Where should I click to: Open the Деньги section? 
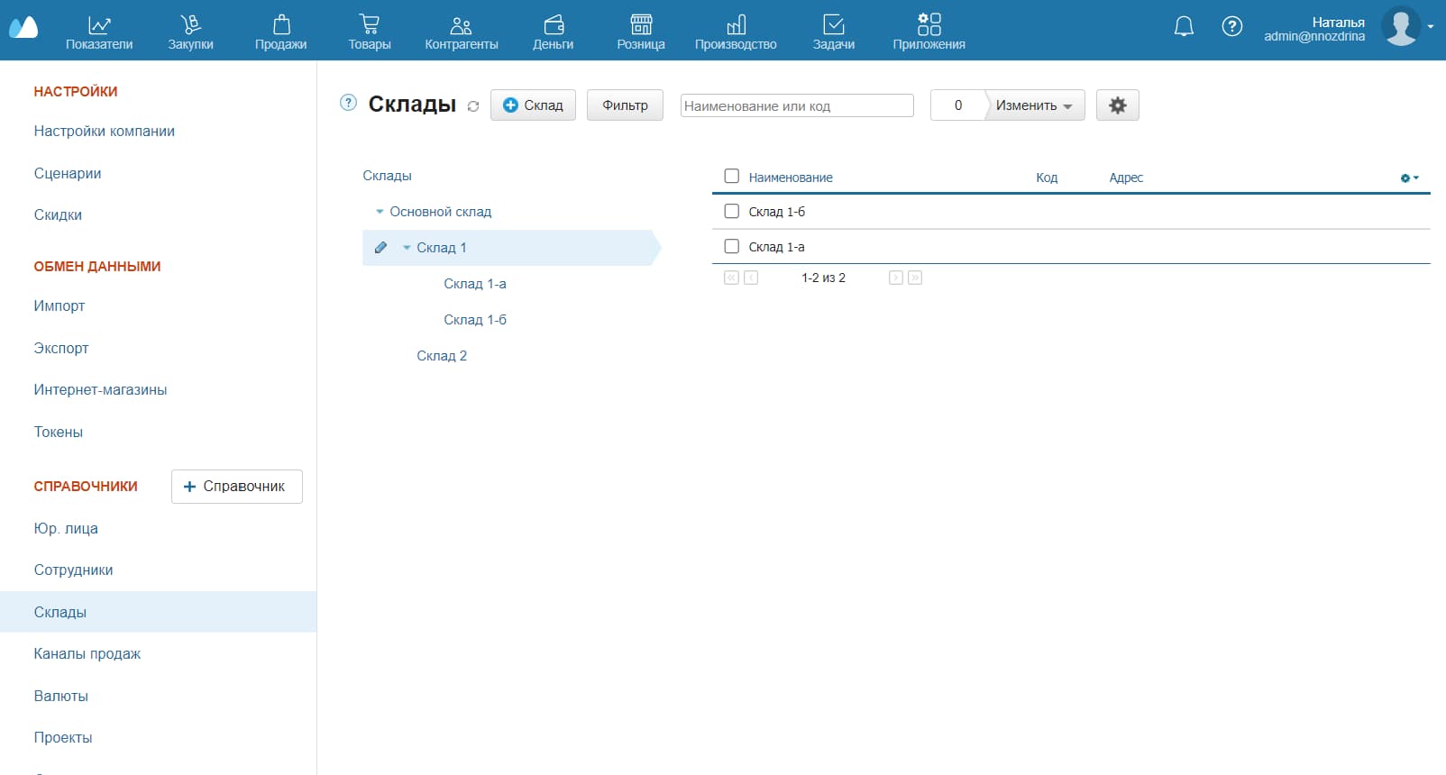pos(553,32)
